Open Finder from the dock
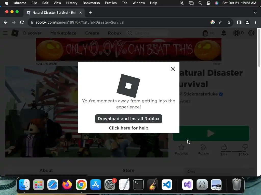 [24, 185]
